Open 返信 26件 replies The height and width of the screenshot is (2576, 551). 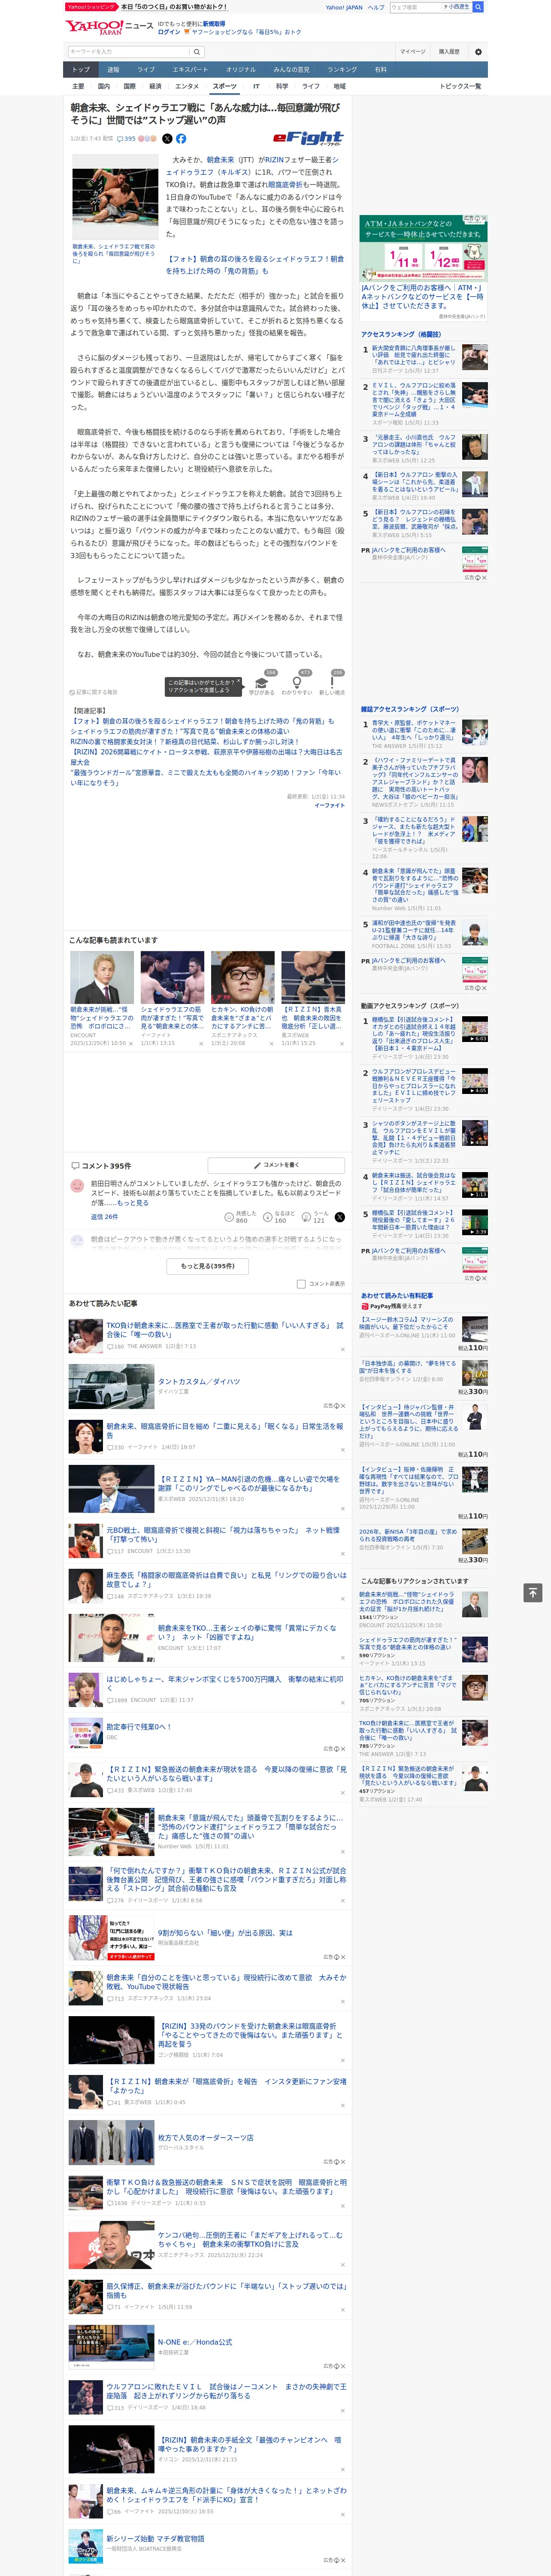pyautogui.click(x=104, y=1217)
